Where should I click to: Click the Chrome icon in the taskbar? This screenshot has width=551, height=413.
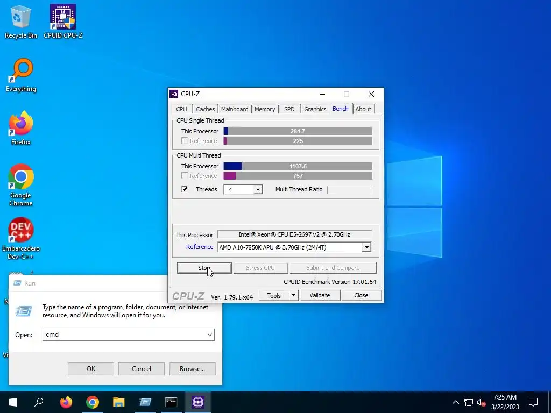pos(93,402)
